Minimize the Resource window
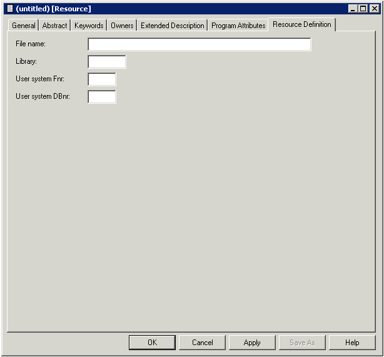 coord(353,9)
